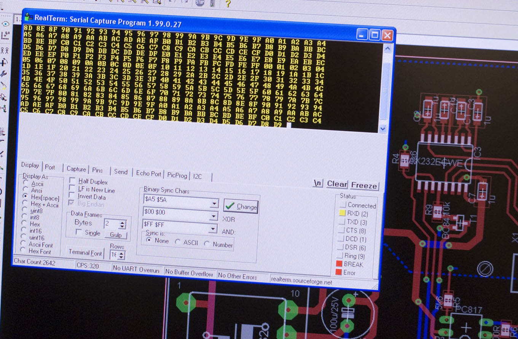518x339 pixels.
Task: Open Help via the question mark icon
Action: pos(228,3)
